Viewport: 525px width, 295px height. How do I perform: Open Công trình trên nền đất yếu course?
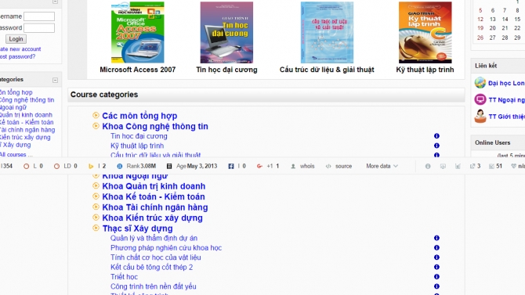[154, 286]
